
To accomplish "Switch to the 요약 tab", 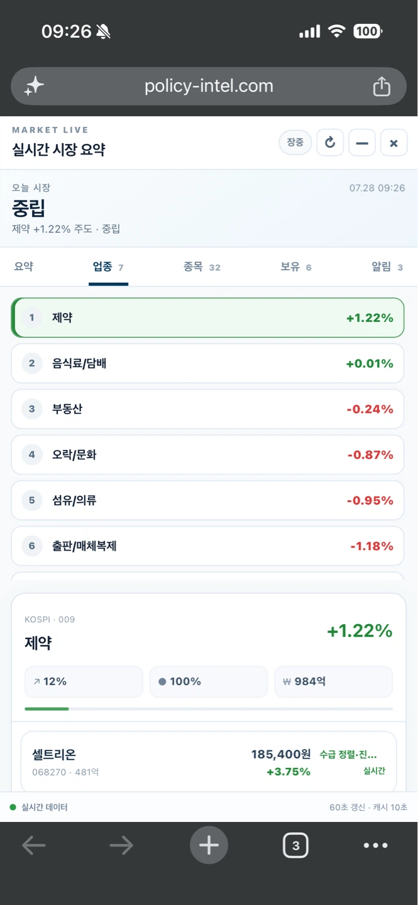I will point(24,266).
